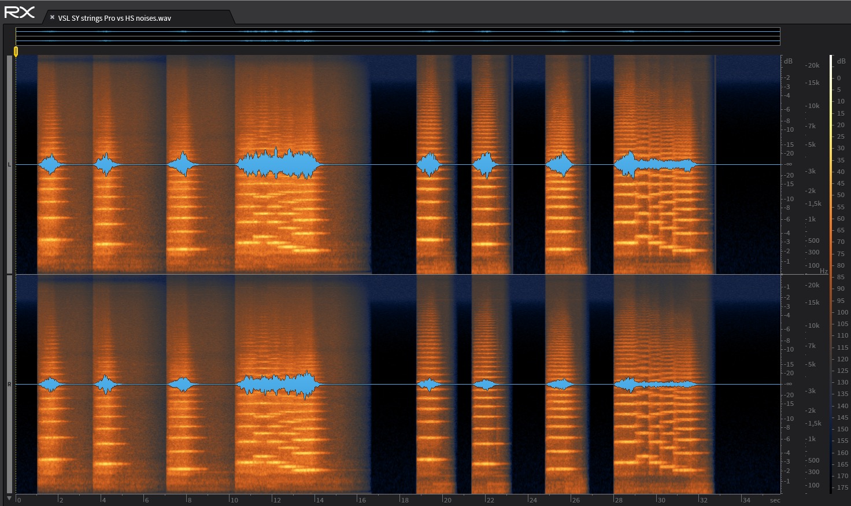Screen dimensions: 851x506
Task: Click the dB header of the left channel amplitude ruler
Action: (789, 61)
